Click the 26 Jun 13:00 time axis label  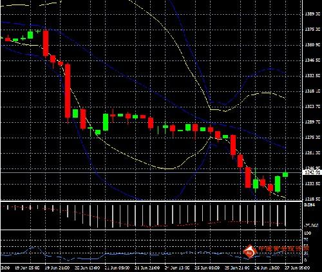tap(267, 268)
